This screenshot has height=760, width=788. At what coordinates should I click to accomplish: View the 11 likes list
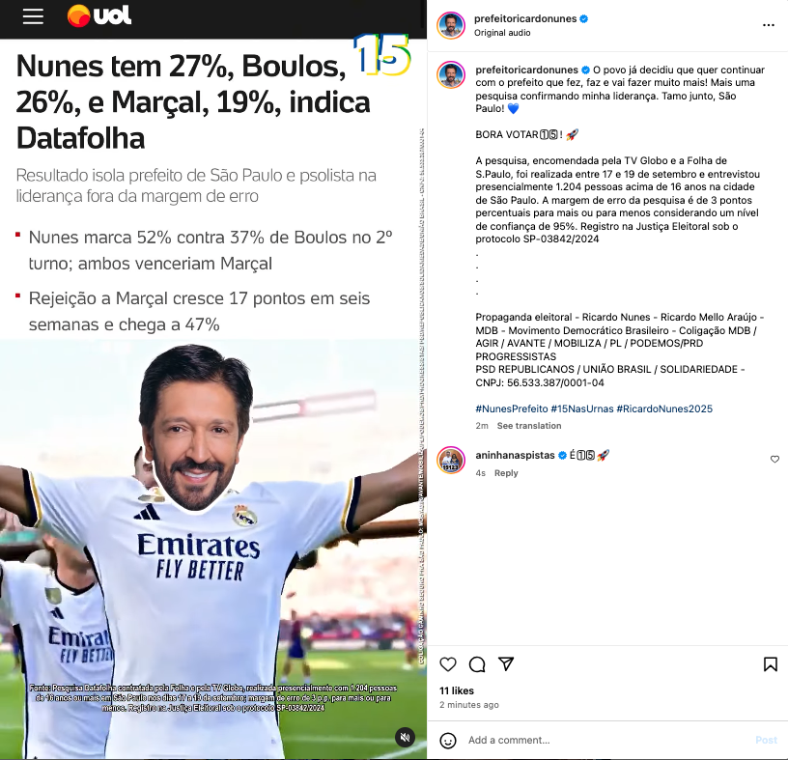click(457, 690)
